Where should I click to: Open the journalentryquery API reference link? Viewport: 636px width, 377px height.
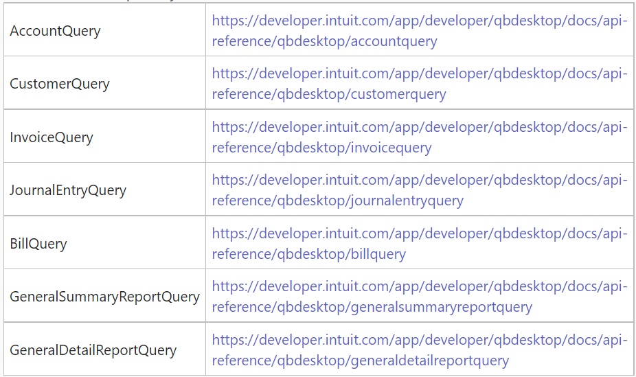point(420,190)
